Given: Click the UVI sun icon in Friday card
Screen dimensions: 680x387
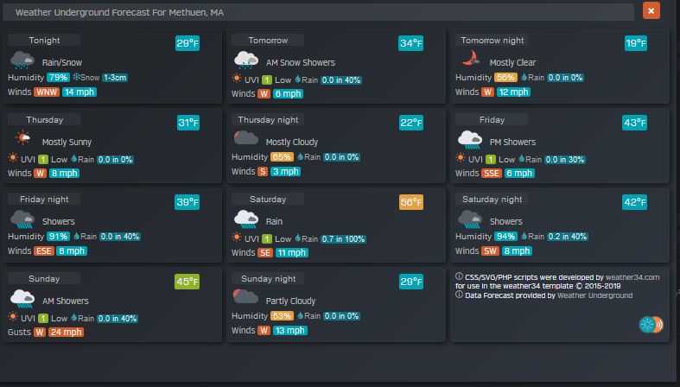Looking at the screenshot, I should click(461, 157).
